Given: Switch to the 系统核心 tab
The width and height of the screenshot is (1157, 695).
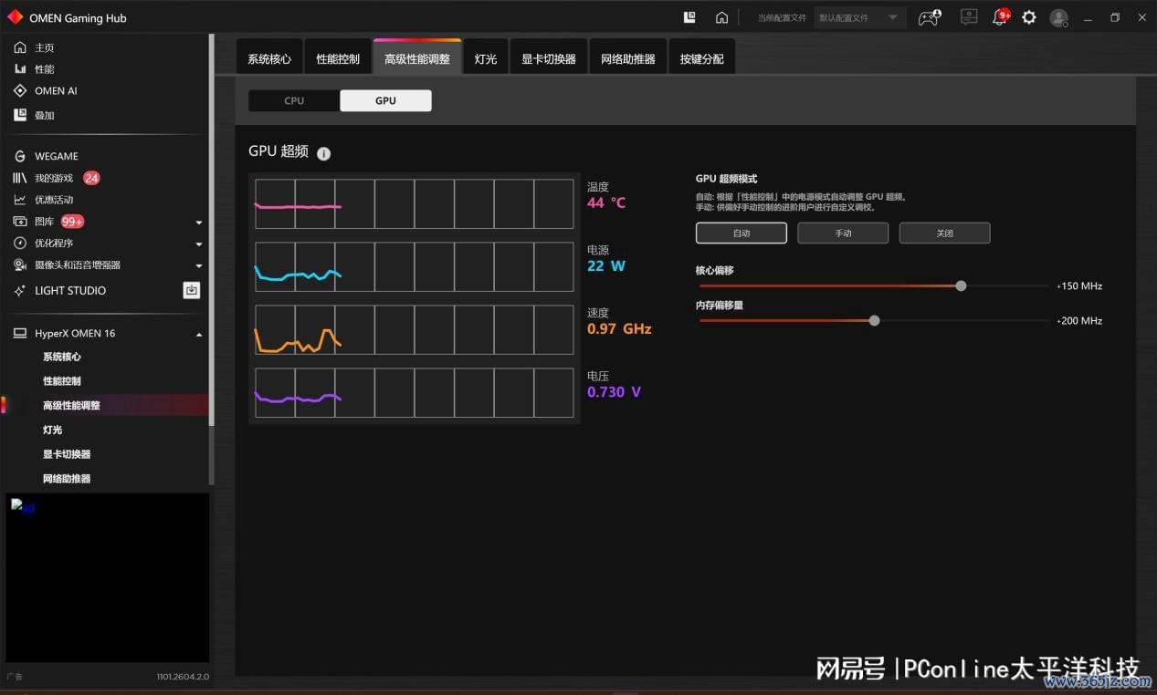Looking at the screenshot, I should pos(269,58).
